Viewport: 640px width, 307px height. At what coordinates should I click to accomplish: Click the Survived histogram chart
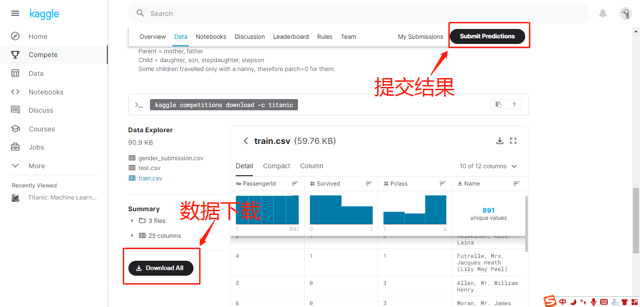click(x=341, y=210)
